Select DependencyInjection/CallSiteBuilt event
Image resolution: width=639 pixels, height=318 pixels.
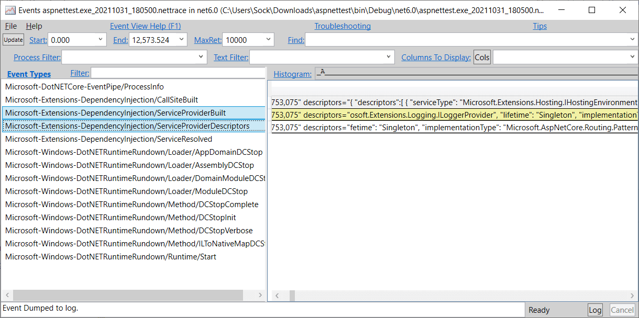click(134, 100)
